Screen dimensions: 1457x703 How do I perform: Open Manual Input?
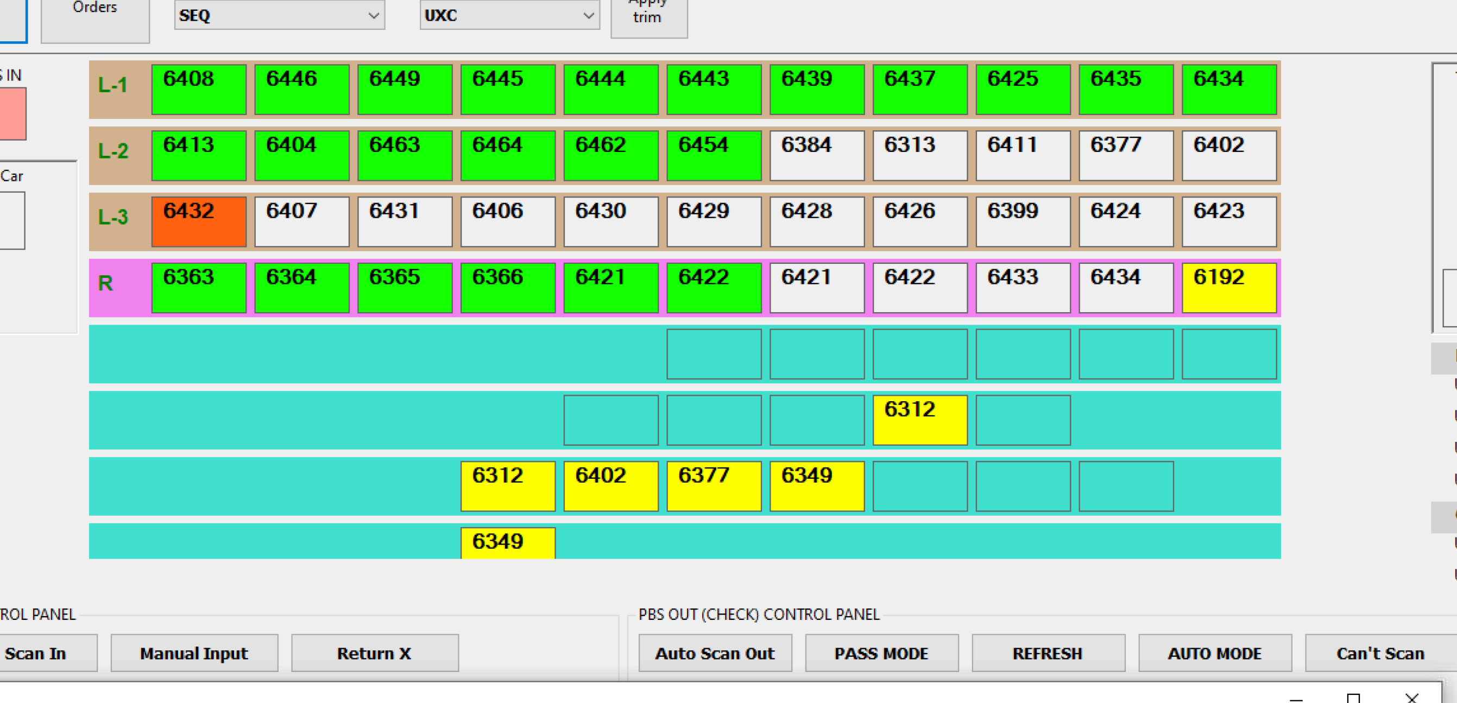click(194, 653)
